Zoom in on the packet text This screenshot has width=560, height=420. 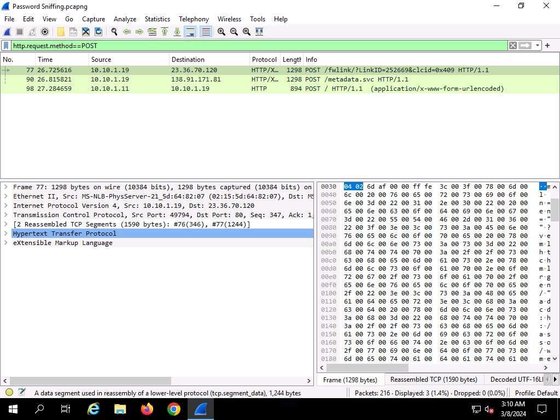(221, 32)
